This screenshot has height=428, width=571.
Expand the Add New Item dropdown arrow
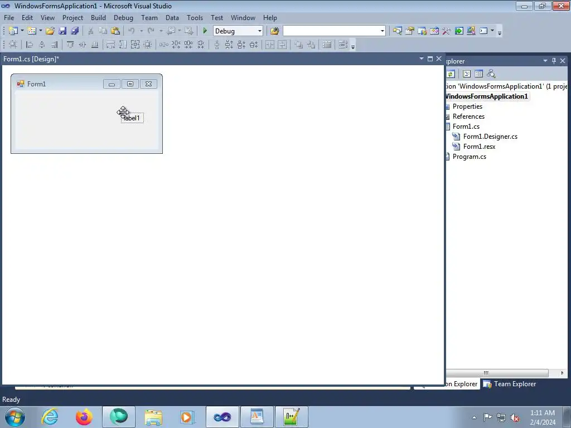(40, 31)
